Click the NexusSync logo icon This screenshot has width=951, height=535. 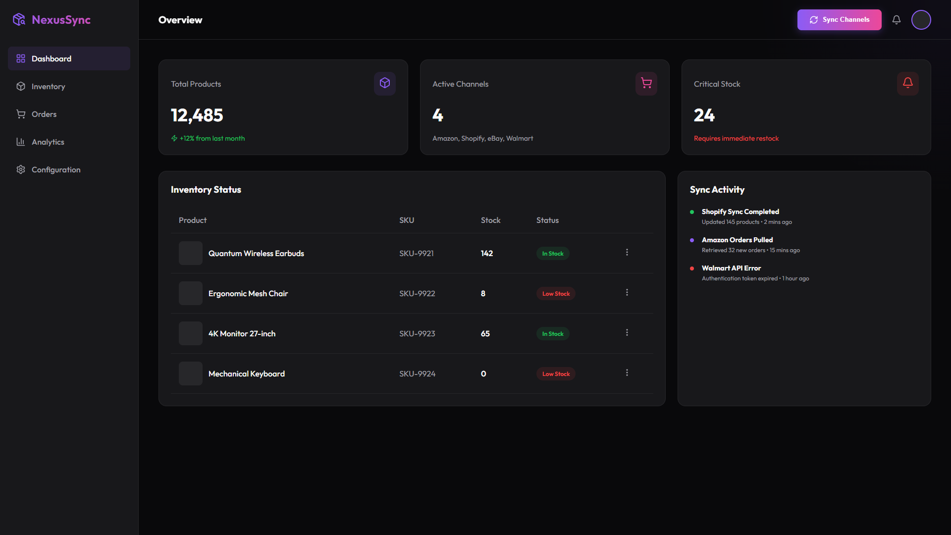point(20,20)
